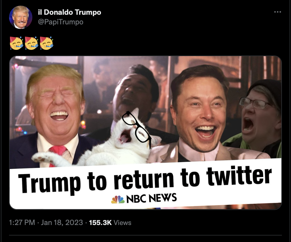Screen dimensions: 291x242
Task: Click the NBC peacock logo in the image
Action: pyautogui.click(x=118, y=199)
